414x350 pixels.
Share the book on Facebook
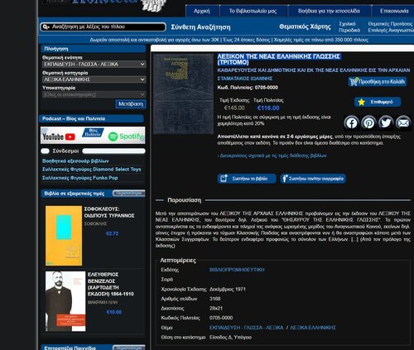[351, 122]
